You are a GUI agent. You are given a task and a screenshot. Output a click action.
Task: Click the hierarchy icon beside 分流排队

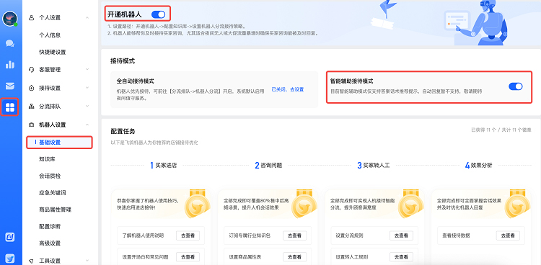(32, 107)
